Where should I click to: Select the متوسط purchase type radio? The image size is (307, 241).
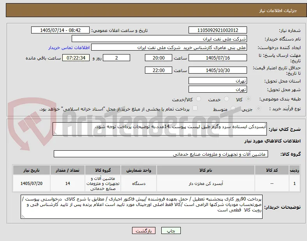[x=233, y=108]
